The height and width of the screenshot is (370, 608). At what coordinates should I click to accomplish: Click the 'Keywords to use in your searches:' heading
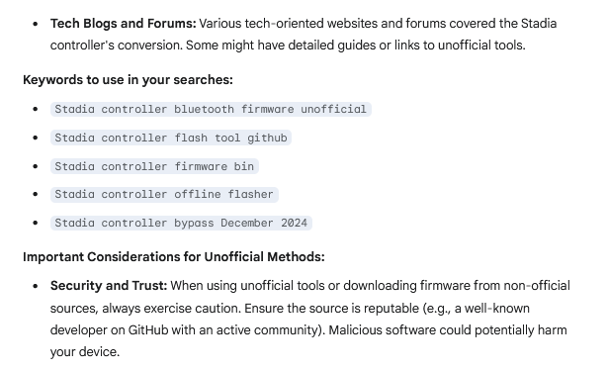[x=128, y=80]
